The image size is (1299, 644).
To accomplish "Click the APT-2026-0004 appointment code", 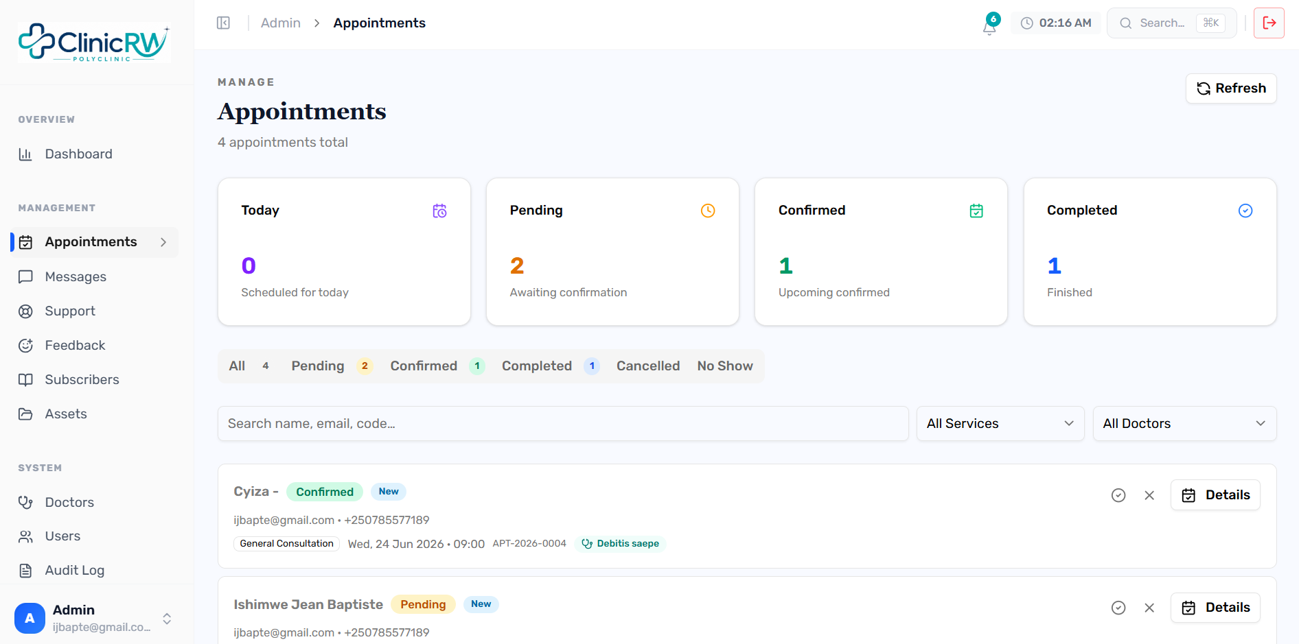I will pyautogui.click(x=529, y=544).
